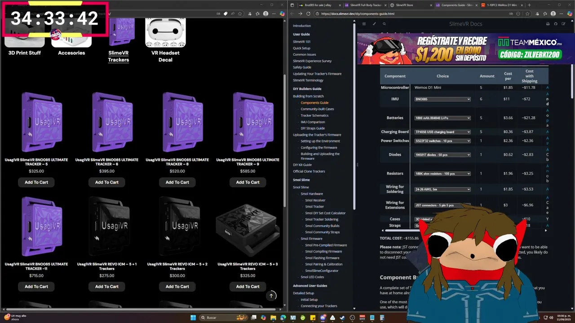Click the shopping price-tag icon in store browser
The width and height of the screenshot is (575, 323).
coord(226,14)
